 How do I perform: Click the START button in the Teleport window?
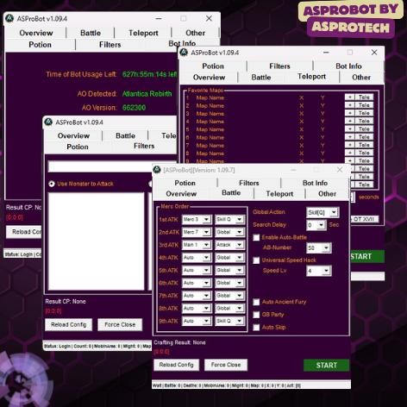(x=367, y=256)
